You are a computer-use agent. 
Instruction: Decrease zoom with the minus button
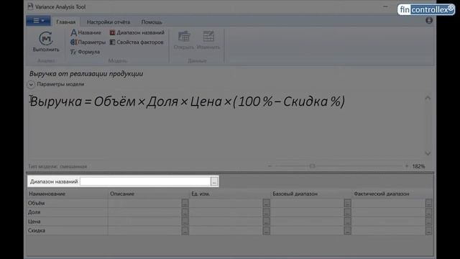pyautogui.click(x=270, y=166)
